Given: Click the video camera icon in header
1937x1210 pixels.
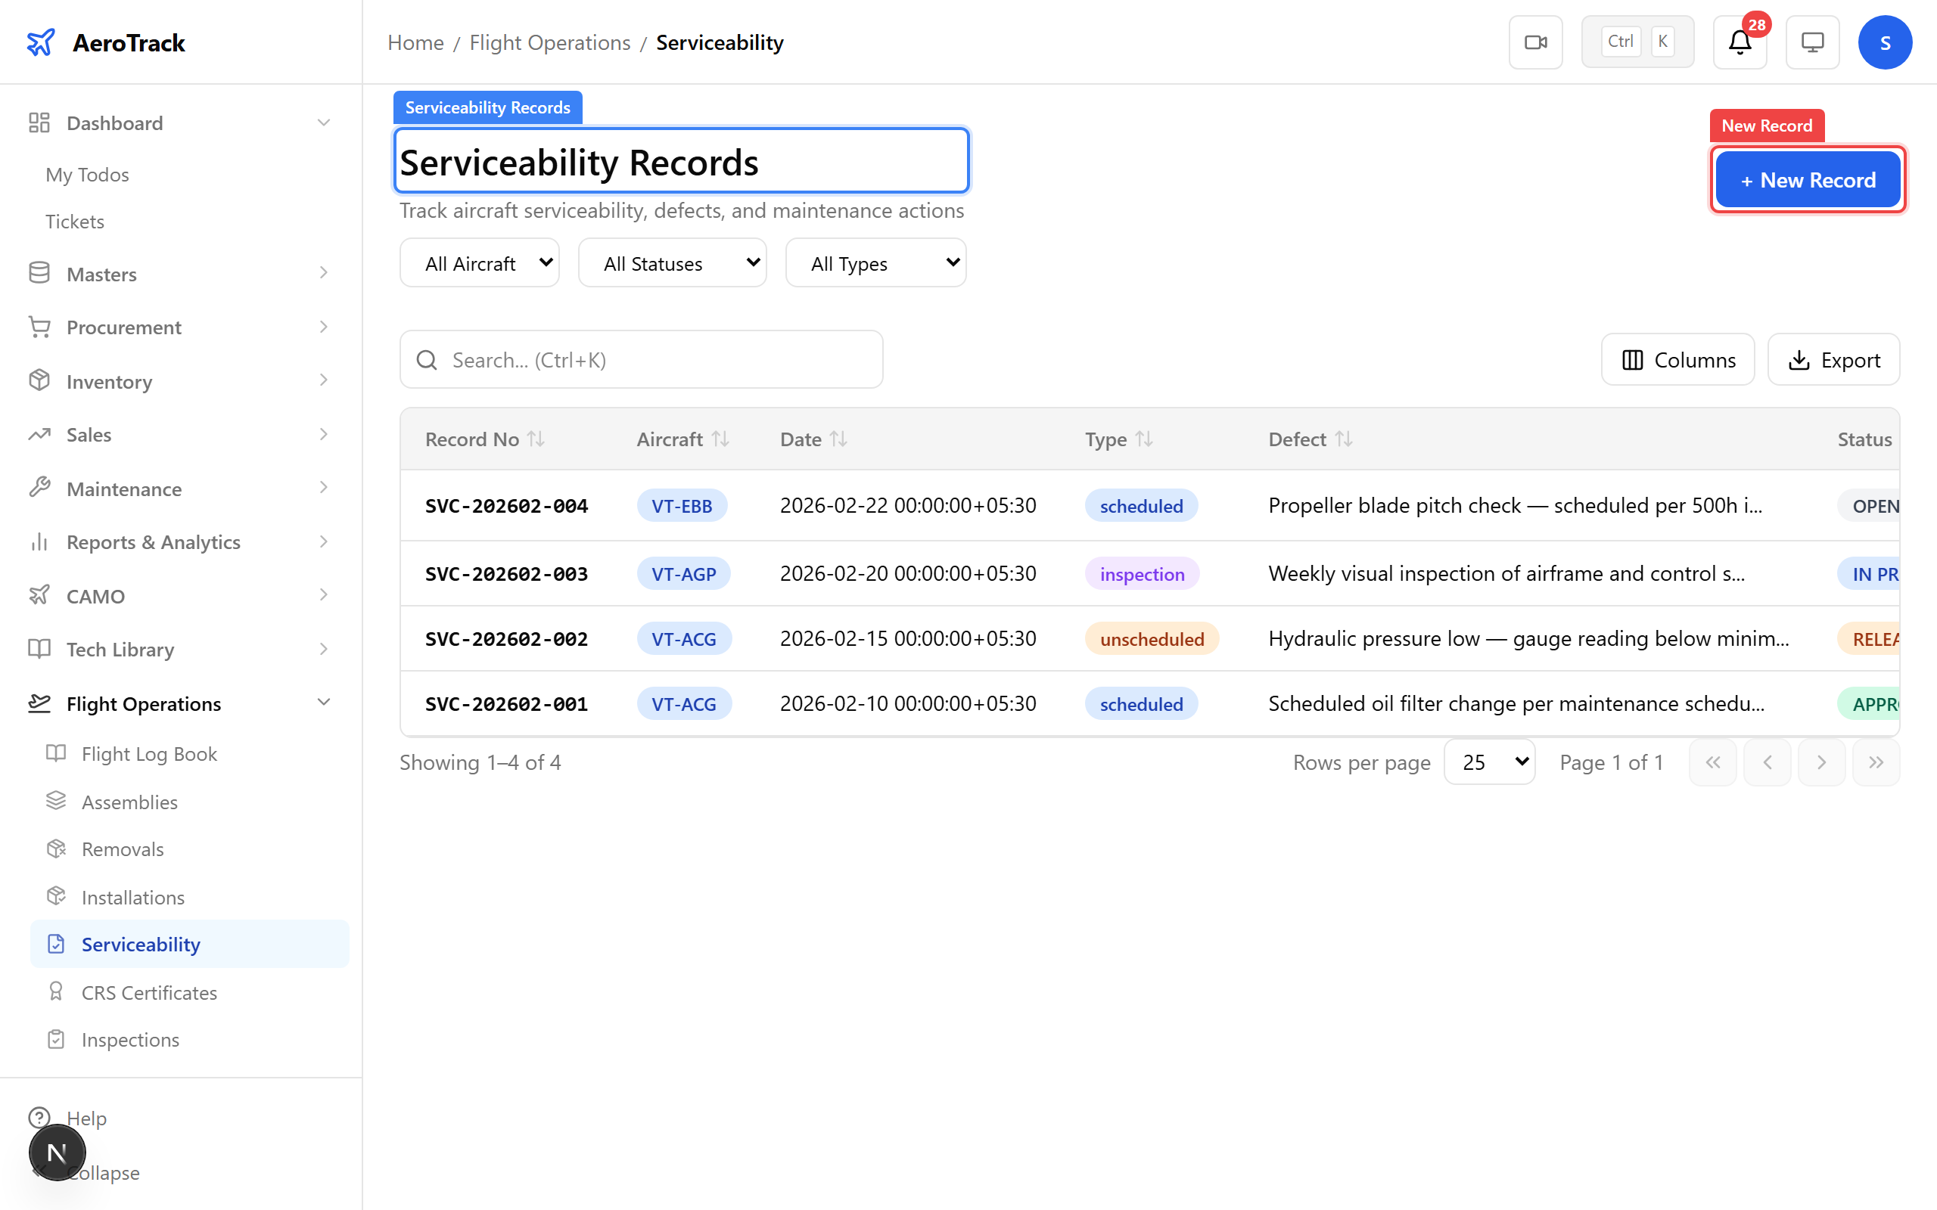Looking at the screenshot, I should 1535,42.
